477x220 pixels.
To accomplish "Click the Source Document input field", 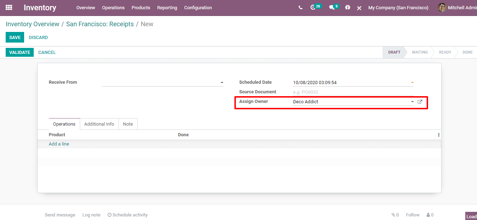I will pyautogui.click(x=353, y=92).
